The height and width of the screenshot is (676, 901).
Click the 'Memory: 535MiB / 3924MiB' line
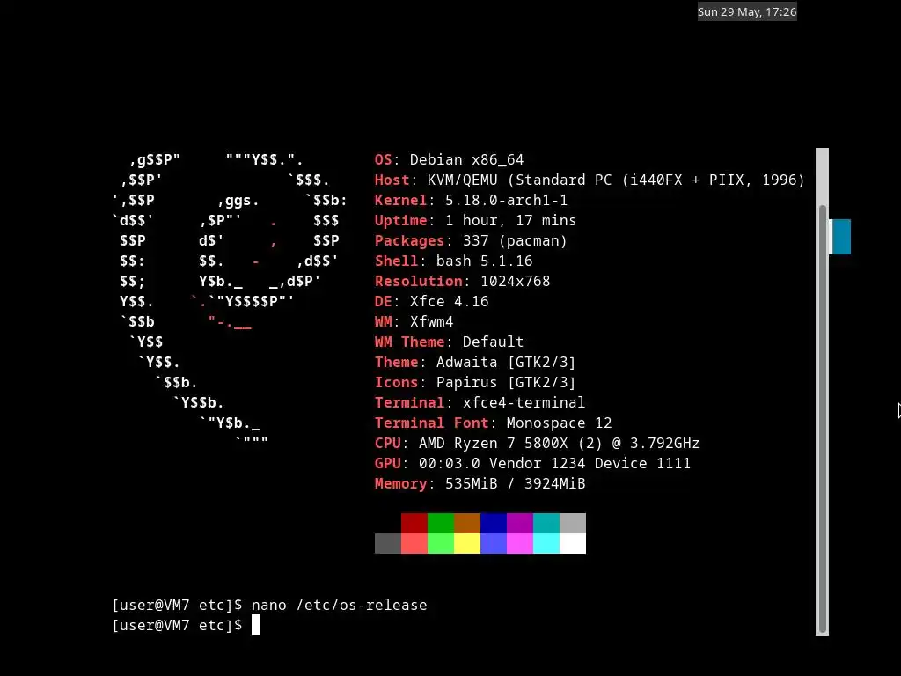pyautogui.click(x=480, y=483)
